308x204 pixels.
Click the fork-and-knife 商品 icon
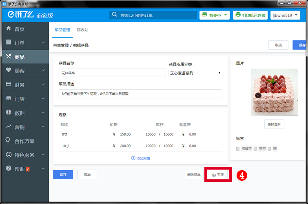pyautogui.click(x=9, y=57)
